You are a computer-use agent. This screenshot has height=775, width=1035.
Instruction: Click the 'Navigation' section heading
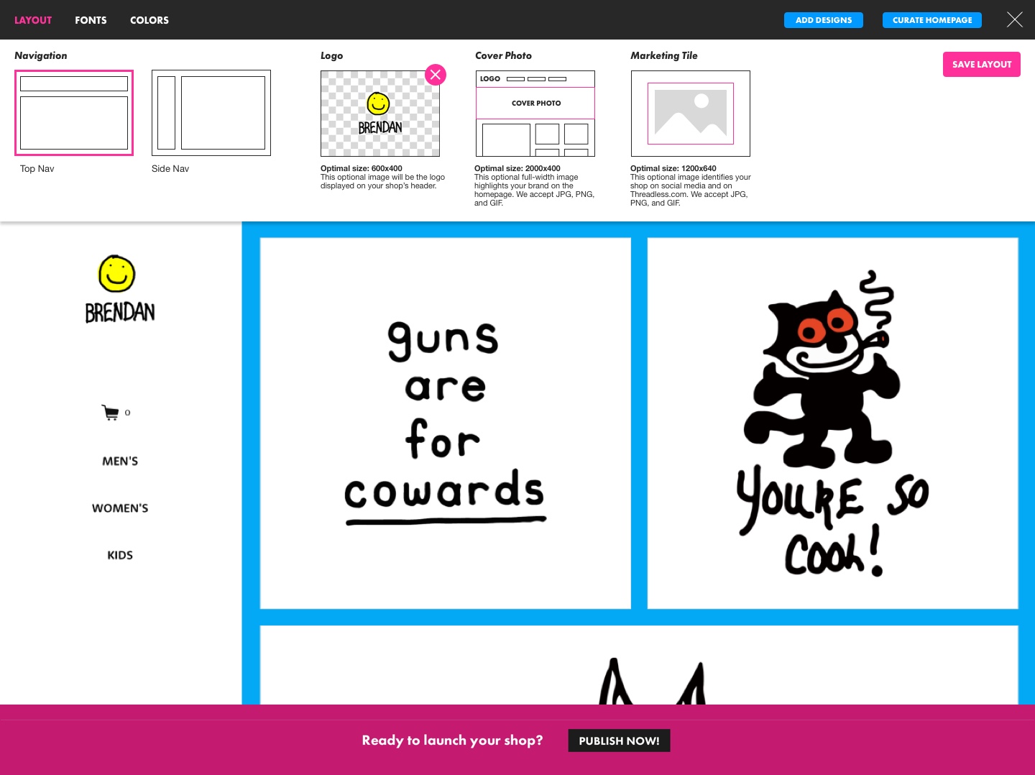41,55
